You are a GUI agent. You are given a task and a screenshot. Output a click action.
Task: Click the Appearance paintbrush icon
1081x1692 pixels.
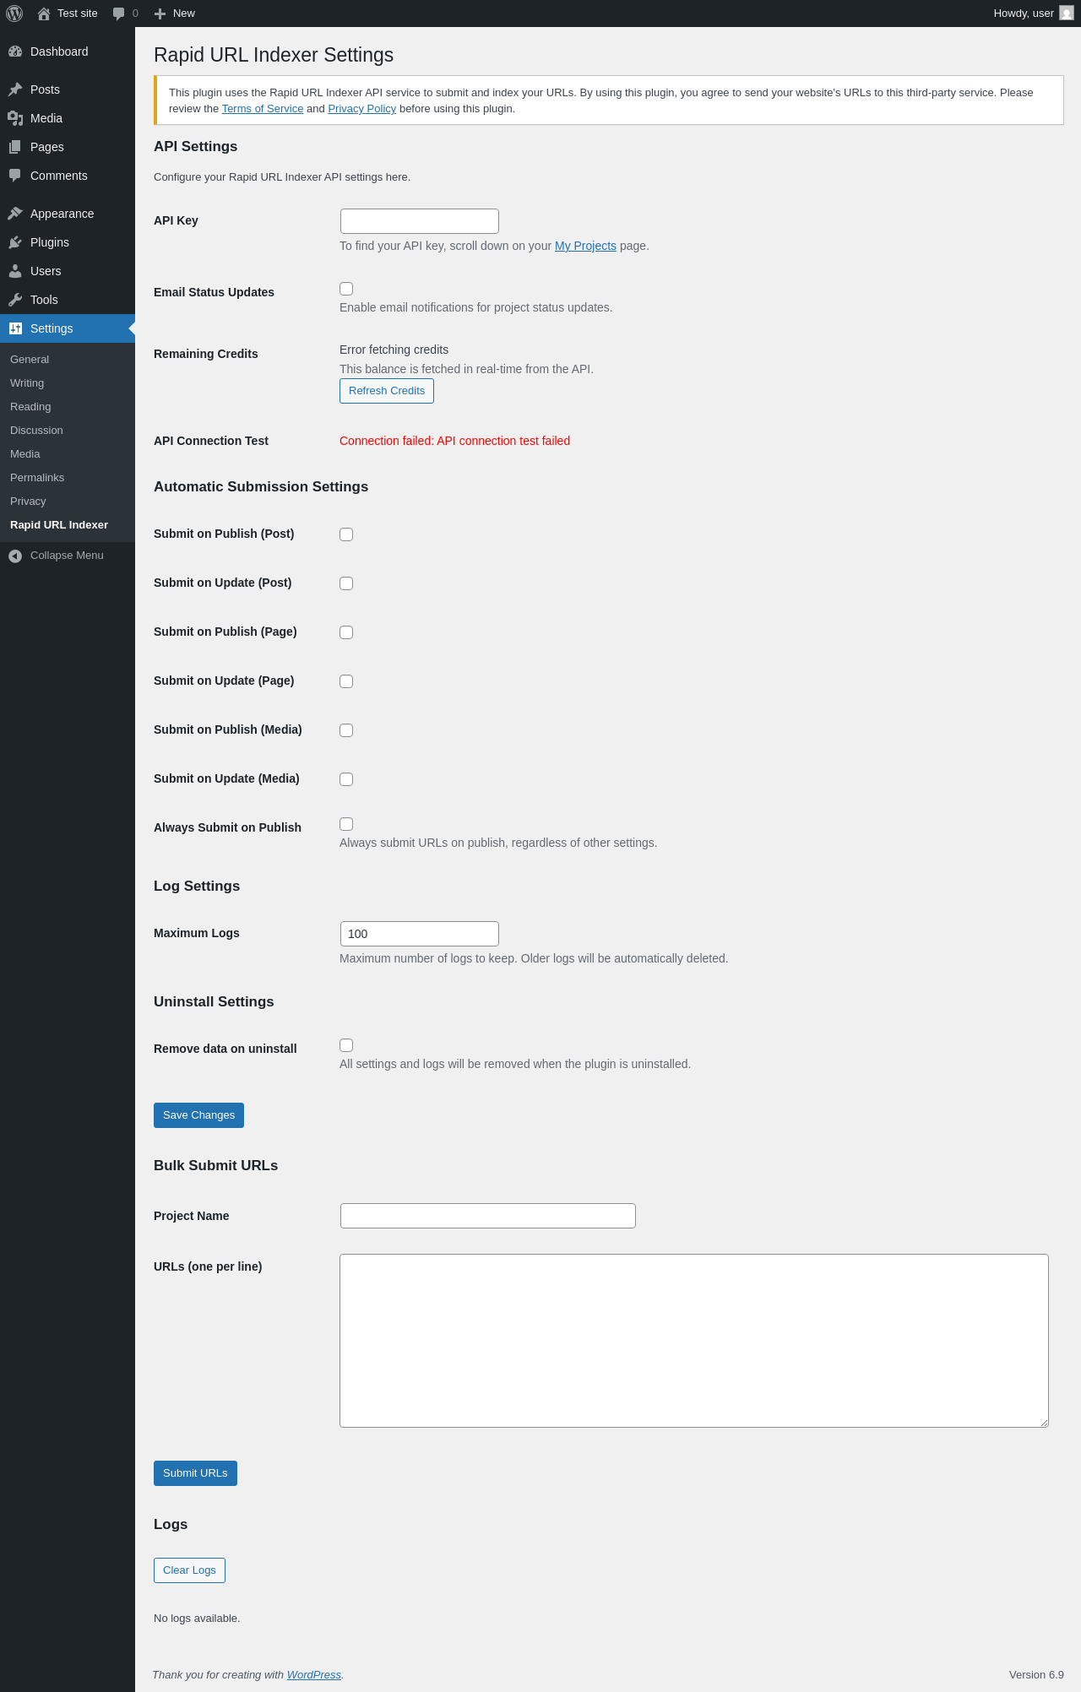tap(15, 214)
